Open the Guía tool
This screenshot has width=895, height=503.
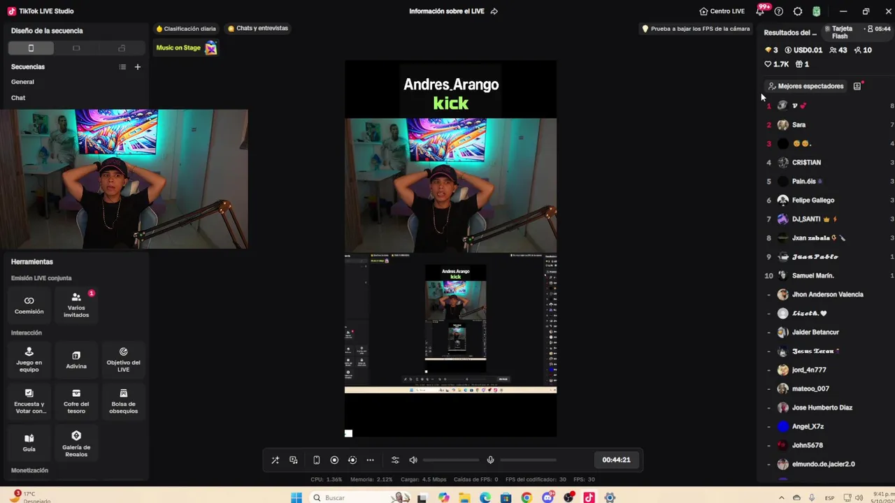coord(29,443)
